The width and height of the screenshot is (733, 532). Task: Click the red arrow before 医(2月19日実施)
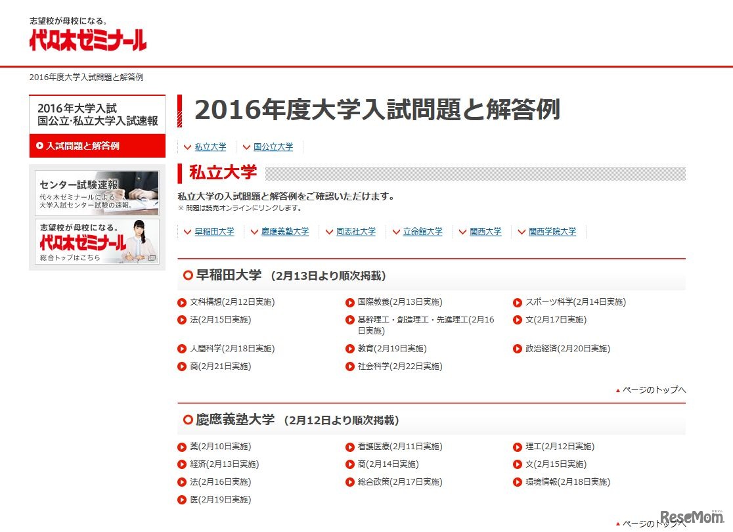click(181, 499)
